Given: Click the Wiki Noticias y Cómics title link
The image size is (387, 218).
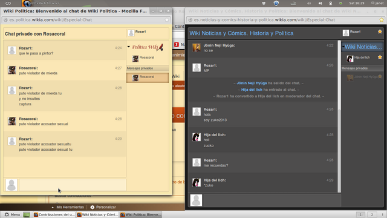Looking at the screenshot, I should [x=241, y=33].
